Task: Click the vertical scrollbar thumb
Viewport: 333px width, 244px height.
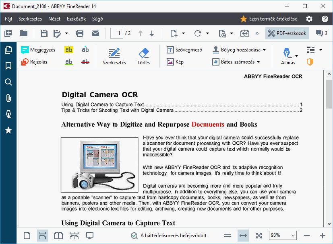Action: coord(329,94)
